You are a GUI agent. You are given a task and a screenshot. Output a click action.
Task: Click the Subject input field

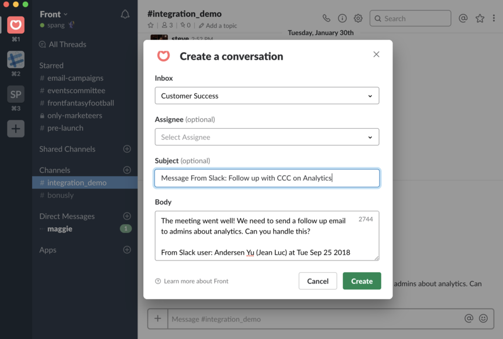pyautogui.click(x=267, y=178)
